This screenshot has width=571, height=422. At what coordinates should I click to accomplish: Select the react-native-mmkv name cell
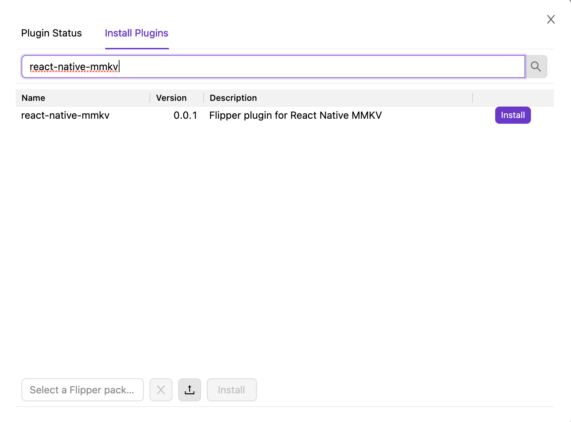(65, 116)
